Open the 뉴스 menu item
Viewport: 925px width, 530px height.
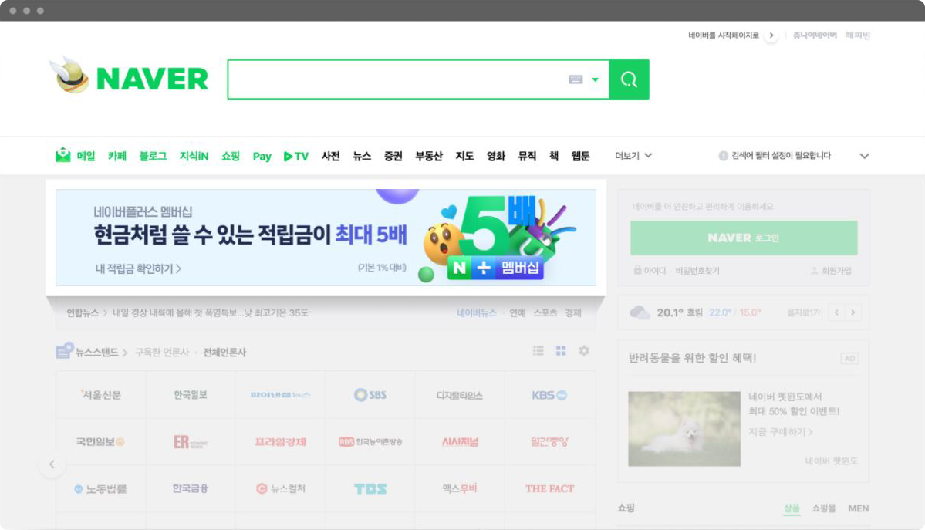362,156
